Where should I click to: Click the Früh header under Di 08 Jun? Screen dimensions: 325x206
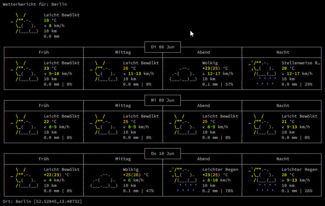click(x=44, y=52)
